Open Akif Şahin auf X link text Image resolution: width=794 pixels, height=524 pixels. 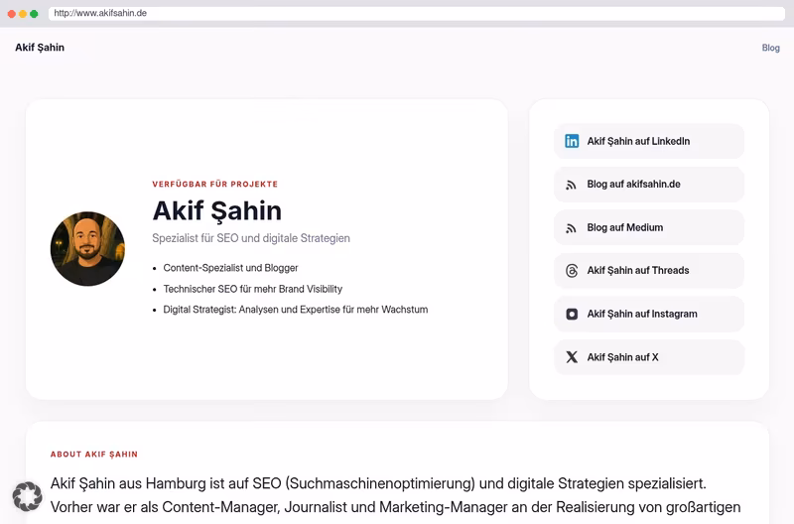click(623, 357)
